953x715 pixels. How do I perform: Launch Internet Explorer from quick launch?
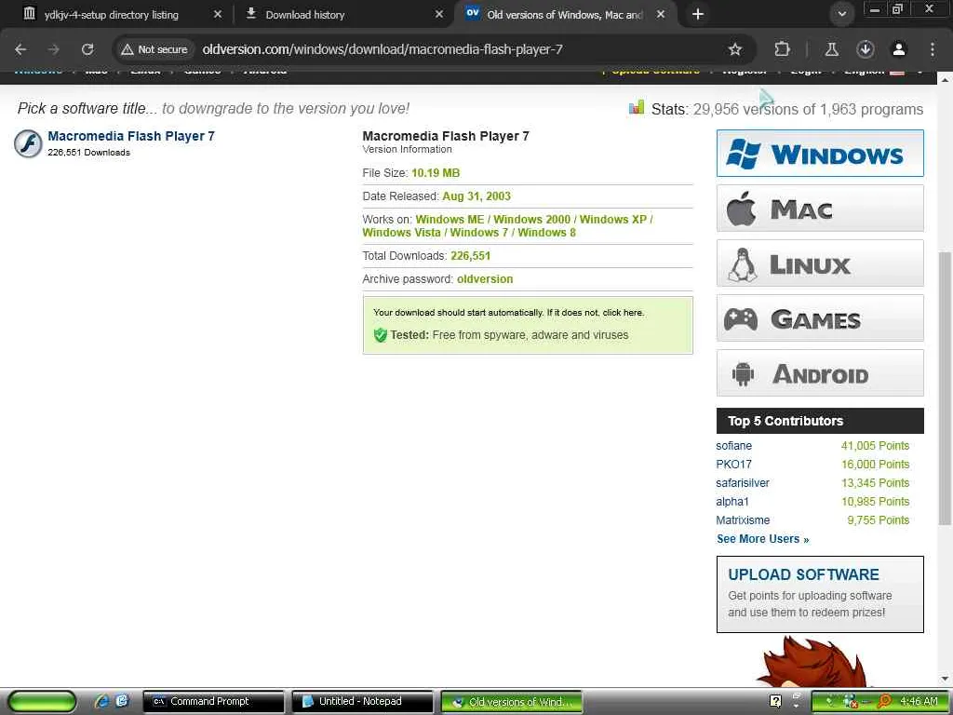tap(101, 701)
